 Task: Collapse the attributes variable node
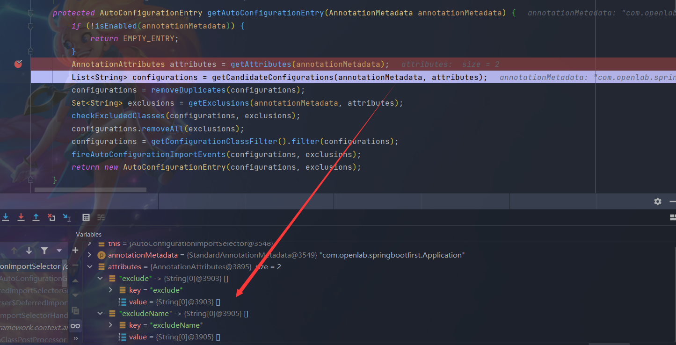click(90, 267)
